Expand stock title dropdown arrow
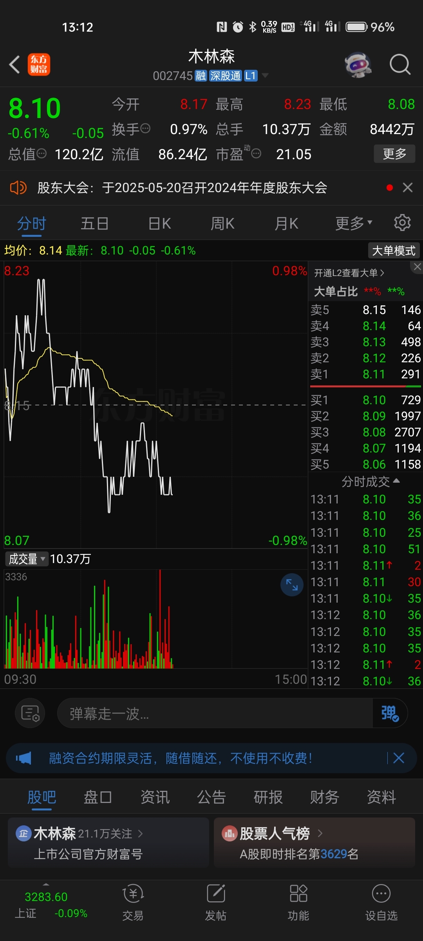423x941 pixels. point(265,75)
